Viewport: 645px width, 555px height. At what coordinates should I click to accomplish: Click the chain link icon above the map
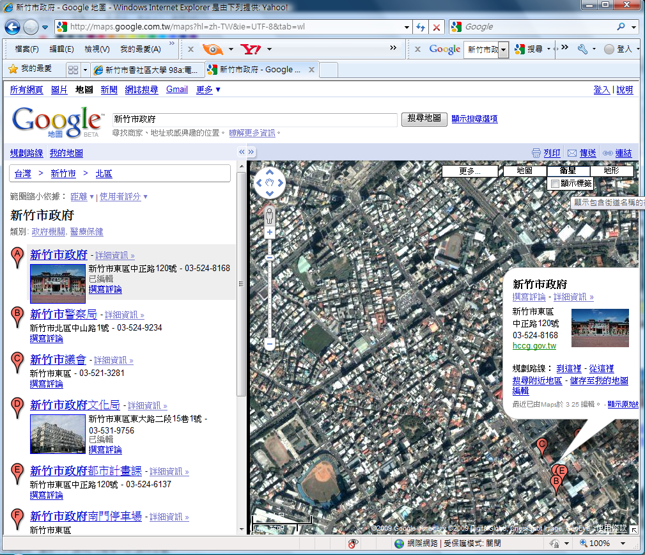[x=607, y=153]
